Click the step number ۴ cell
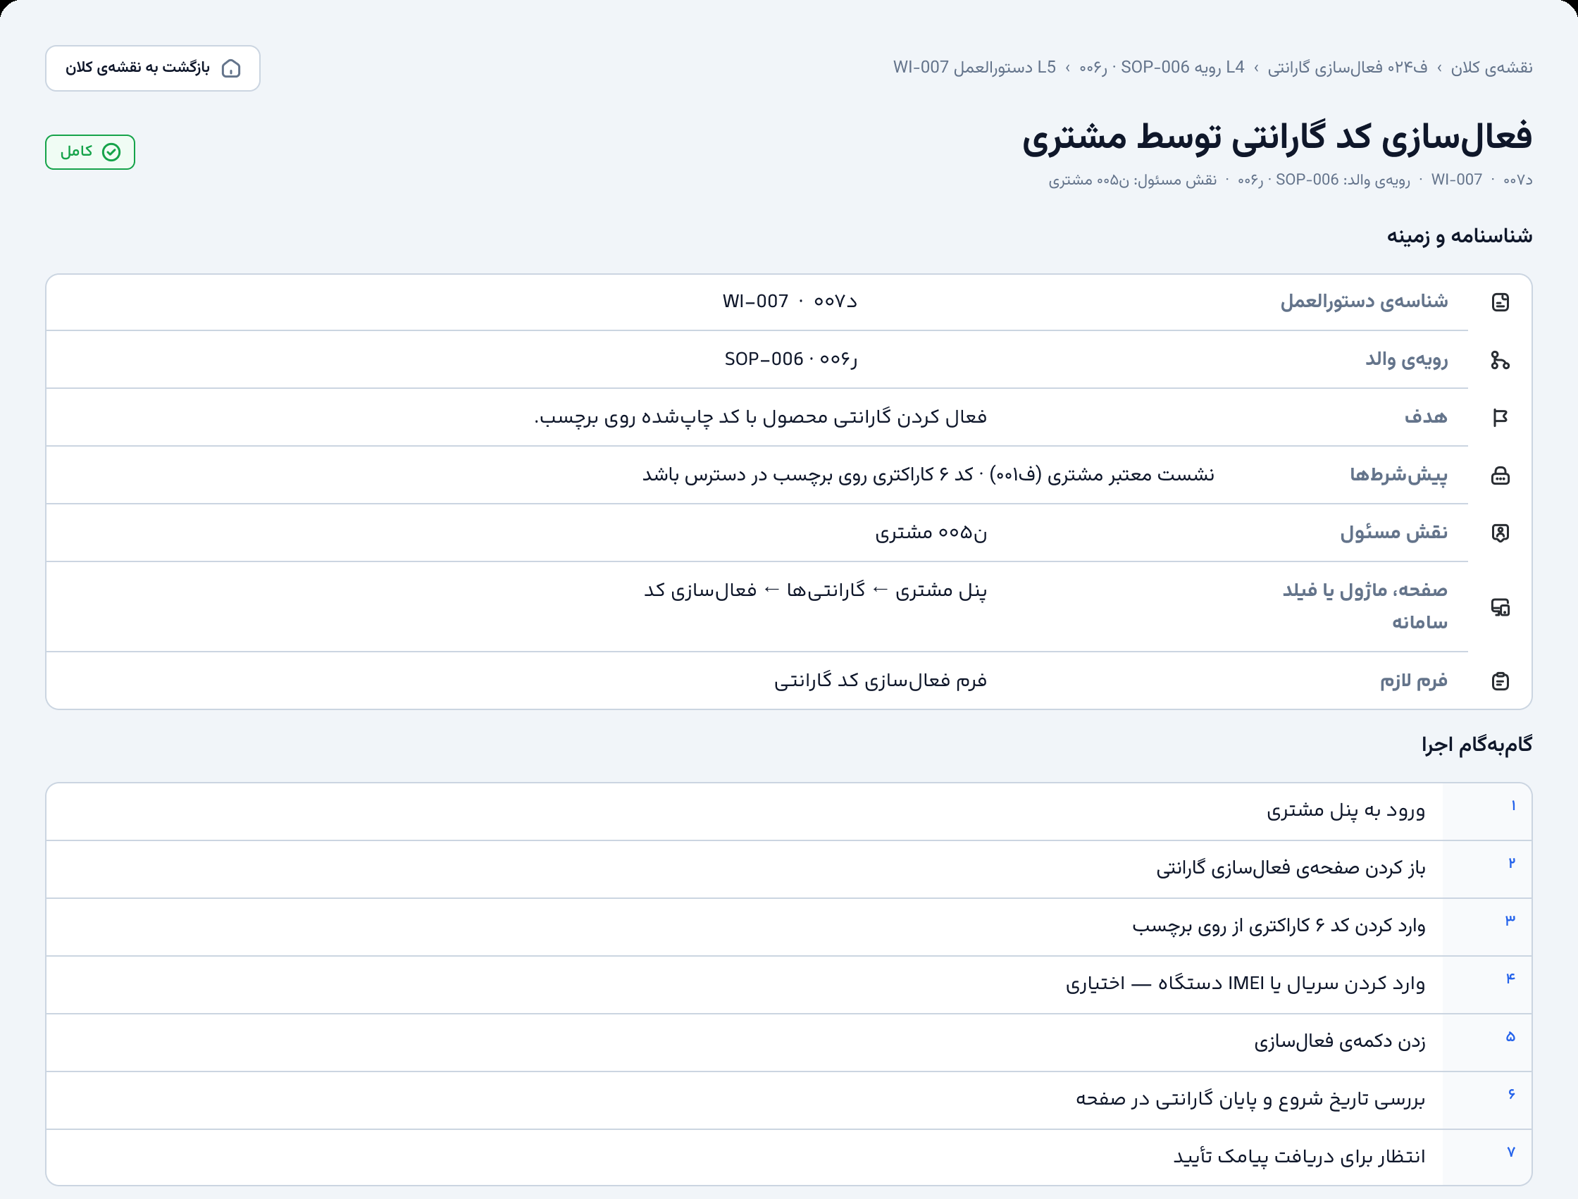The image size is (1578, 1199). coord(1487,985)
